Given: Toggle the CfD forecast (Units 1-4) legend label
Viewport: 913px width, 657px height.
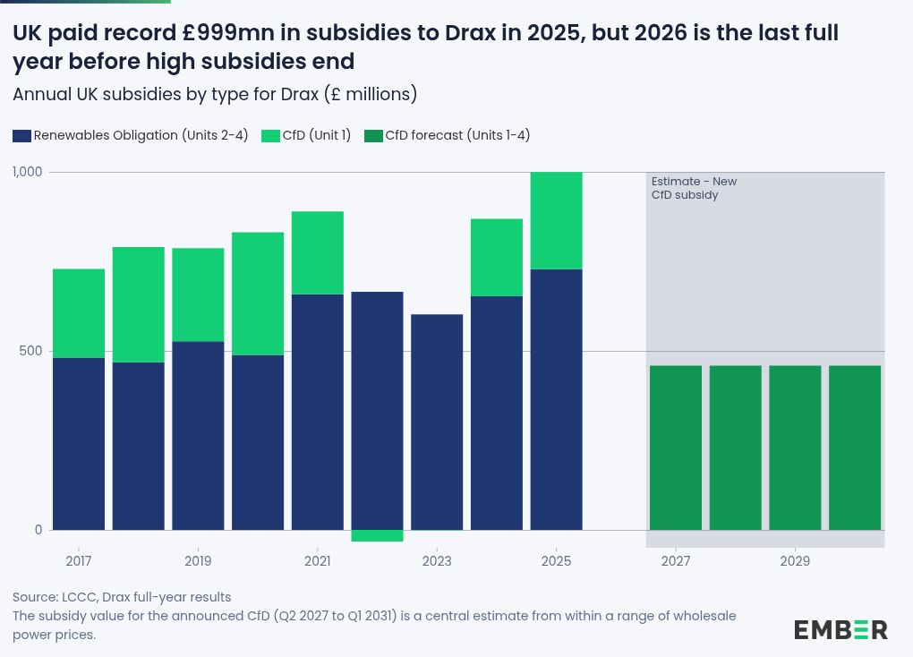Looking at the screenshot, I should pos(457,136).
